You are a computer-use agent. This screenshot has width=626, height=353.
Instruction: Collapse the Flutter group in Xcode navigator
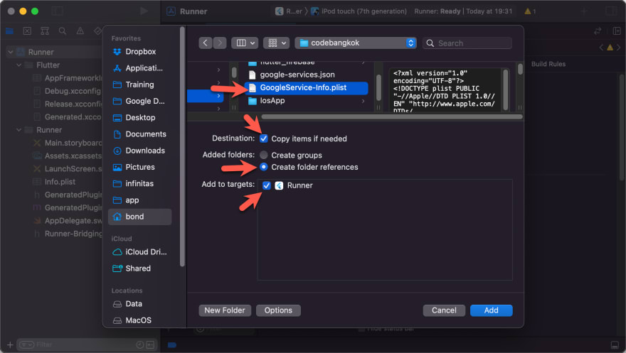18,65
